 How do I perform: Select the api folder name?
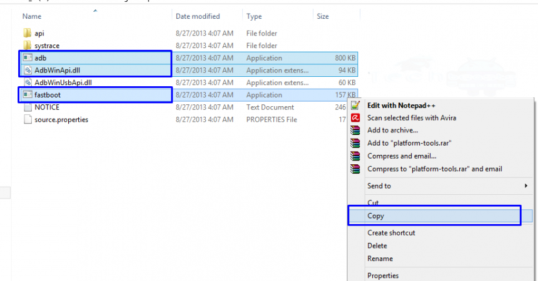click(x=39, y=33)
